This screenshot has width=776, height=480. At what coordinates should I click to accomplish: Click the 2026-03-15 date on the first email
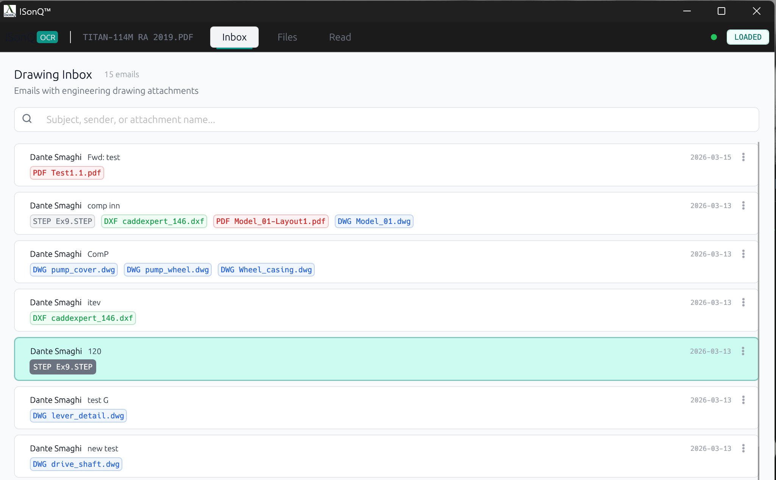point(710,157)
